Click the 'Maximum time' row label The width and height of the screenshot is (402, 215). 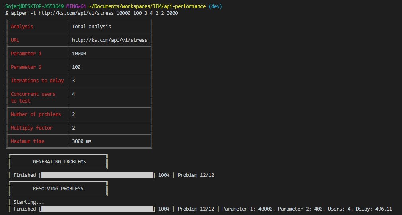tap(27, 141)
